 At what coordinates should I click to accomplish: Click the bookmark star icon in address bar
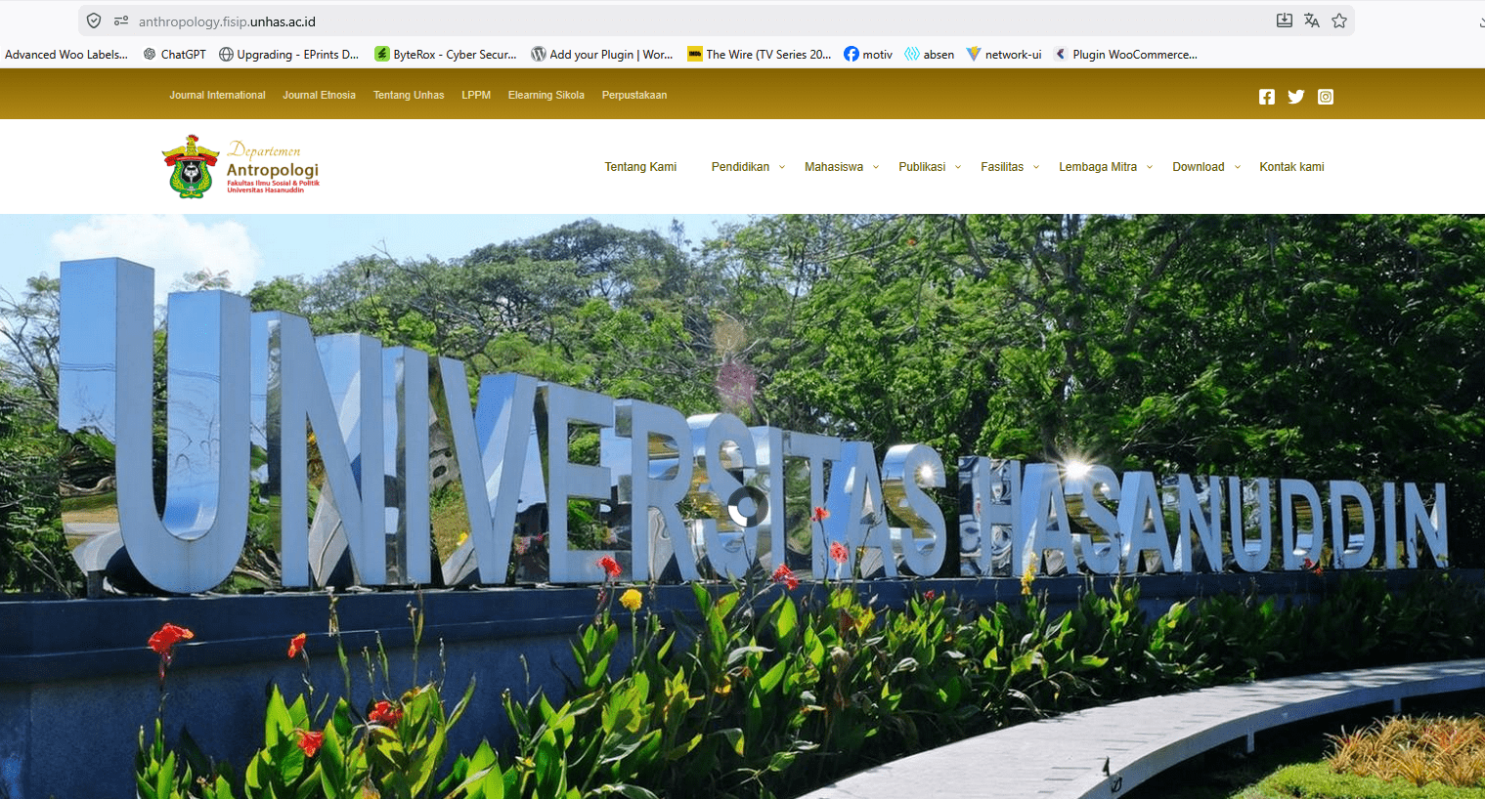[1338, 21]
